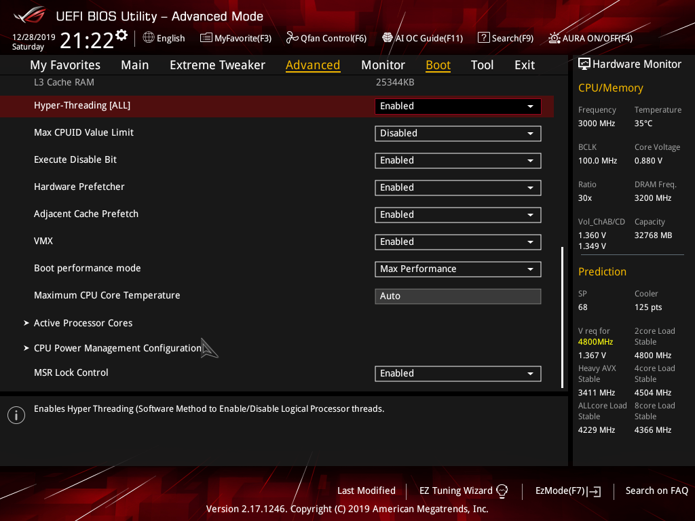The width and height of the screenshot is (695, 521).
Task: Open the Max CPUID Value Limit dropdown
Action: click(x=458, y=134)
